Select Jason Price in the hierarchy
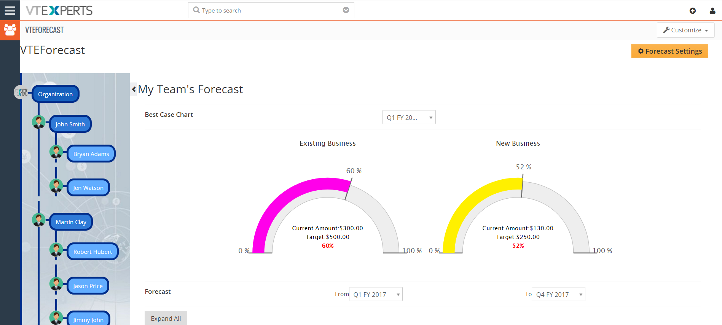This screenshot has height=325, width=722. [x=88, y=286]
